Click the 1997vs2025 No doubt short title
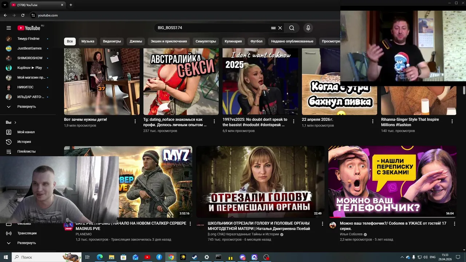The width and height of the screenshot is (466, 262). pos(255,122)
